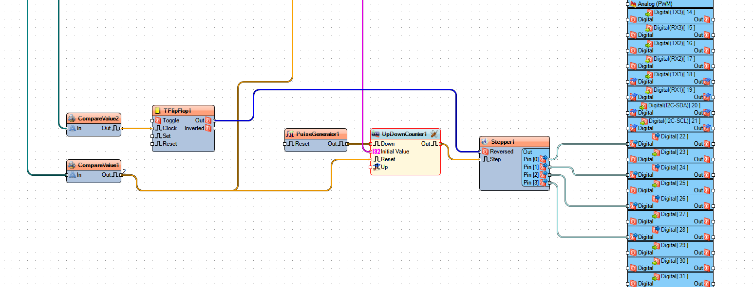Image resolution: width=753 pixels, height=287 pixels.
Task: Click the CompareValue1 In pin
Action: [x=67, y=175]
